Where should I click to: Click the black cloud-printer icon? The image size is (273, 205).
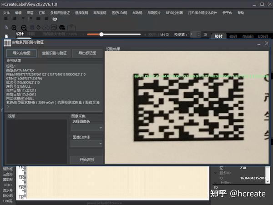(x=62, y=27)
